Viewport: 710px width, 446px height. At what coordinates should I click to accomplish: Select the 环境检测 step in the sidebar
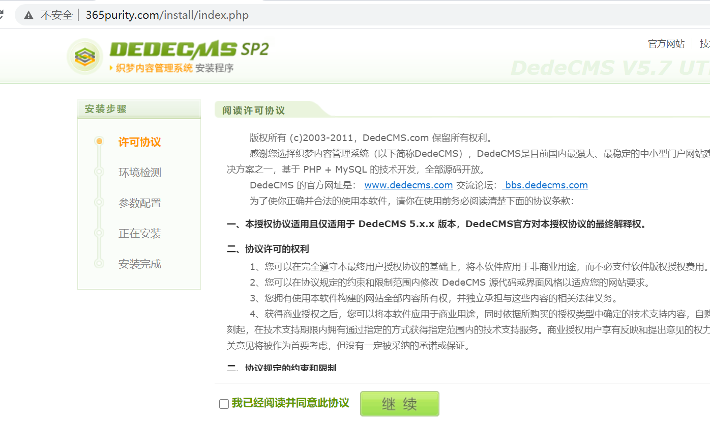[139, 173]
